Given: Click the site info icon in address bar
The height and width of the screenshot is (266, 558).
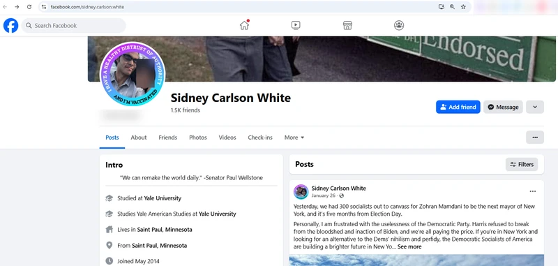Looking at the screenshot, I should pyautogui.click(x=44, y=7).
